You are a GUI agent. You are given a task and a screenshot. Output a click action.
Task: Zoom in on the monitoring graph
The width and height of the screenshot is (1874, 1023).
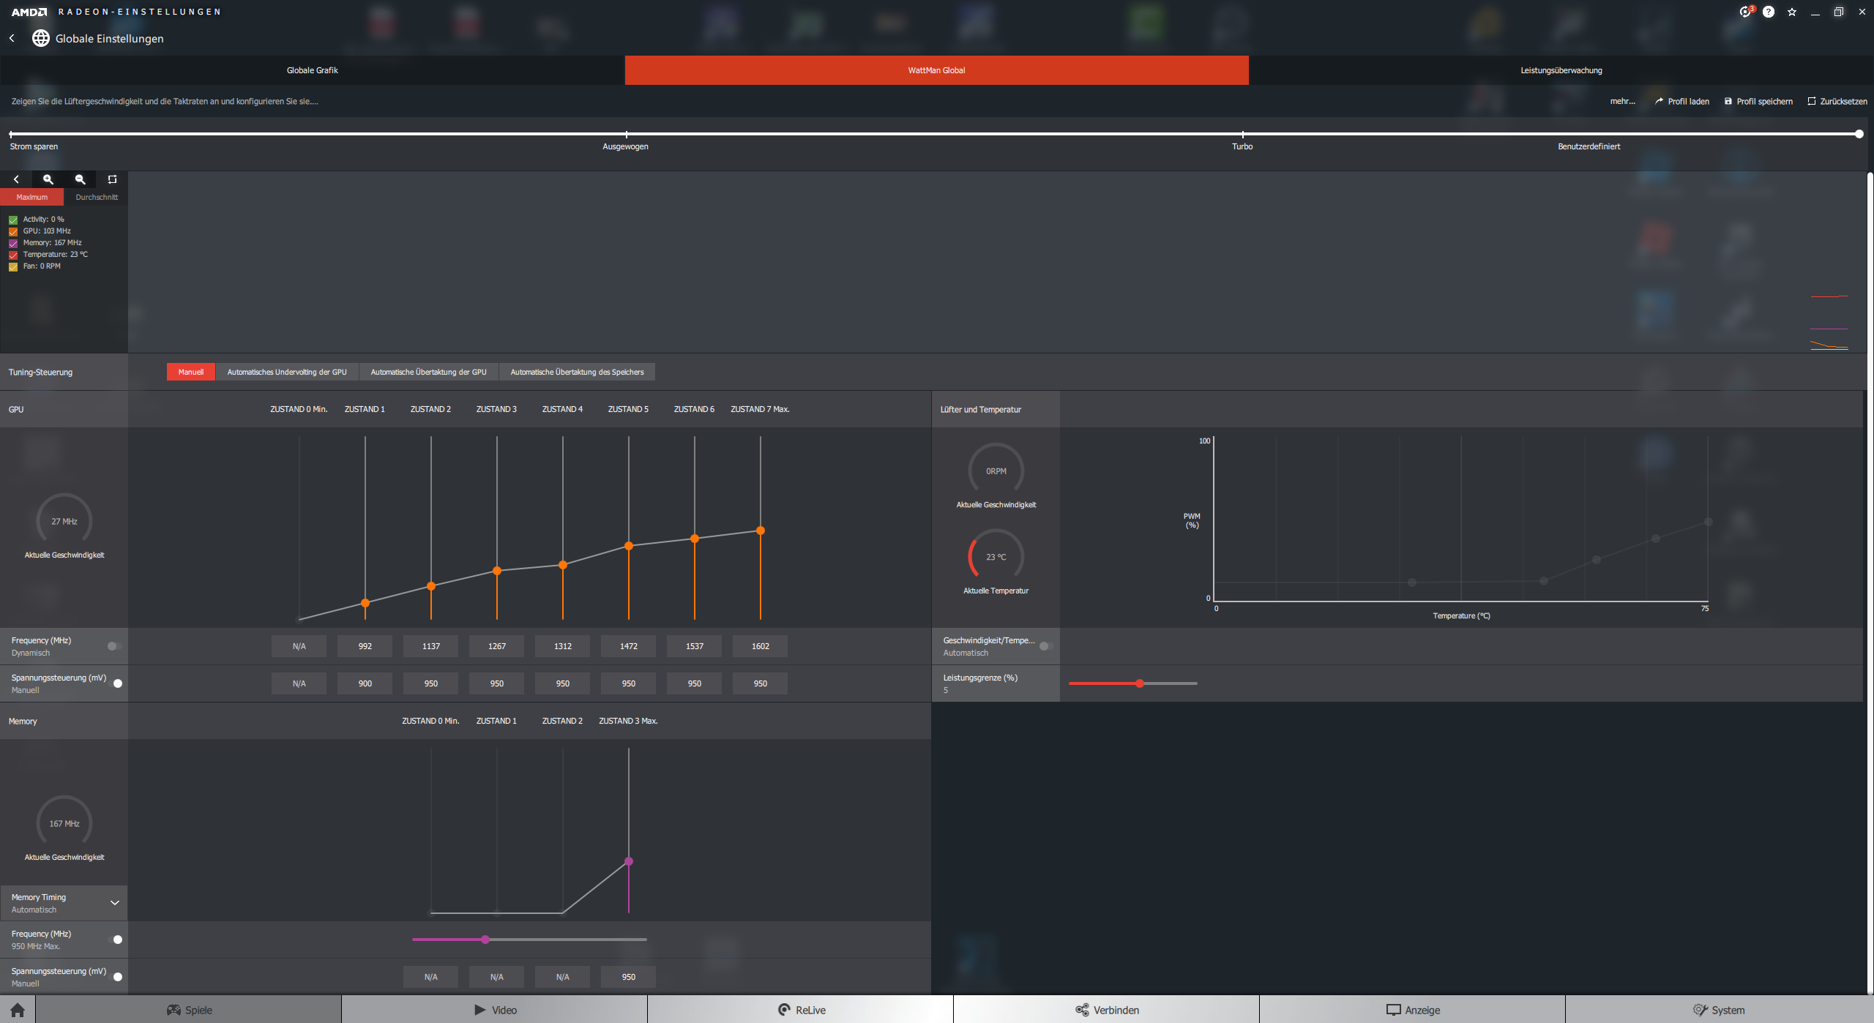click(x=48, y=179)
